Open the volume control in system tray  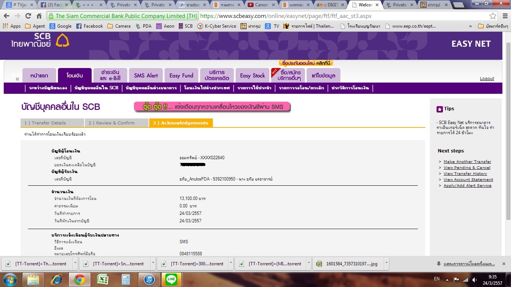pyautogui.click(x=474, y=280)
